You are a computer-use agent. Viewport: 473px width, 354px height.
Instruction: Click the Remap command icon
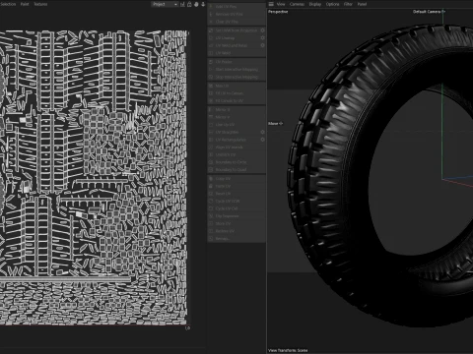click(x=211, y=239)
